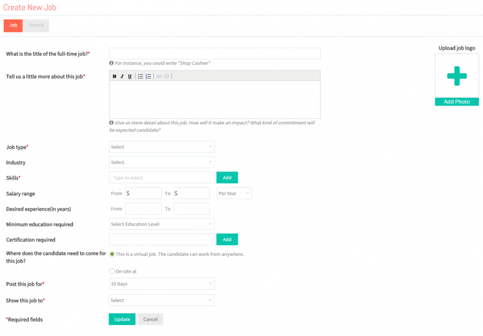The image size is (483, 336).
Task: Apply italic formatting in description editor
Action: (122, 76)
